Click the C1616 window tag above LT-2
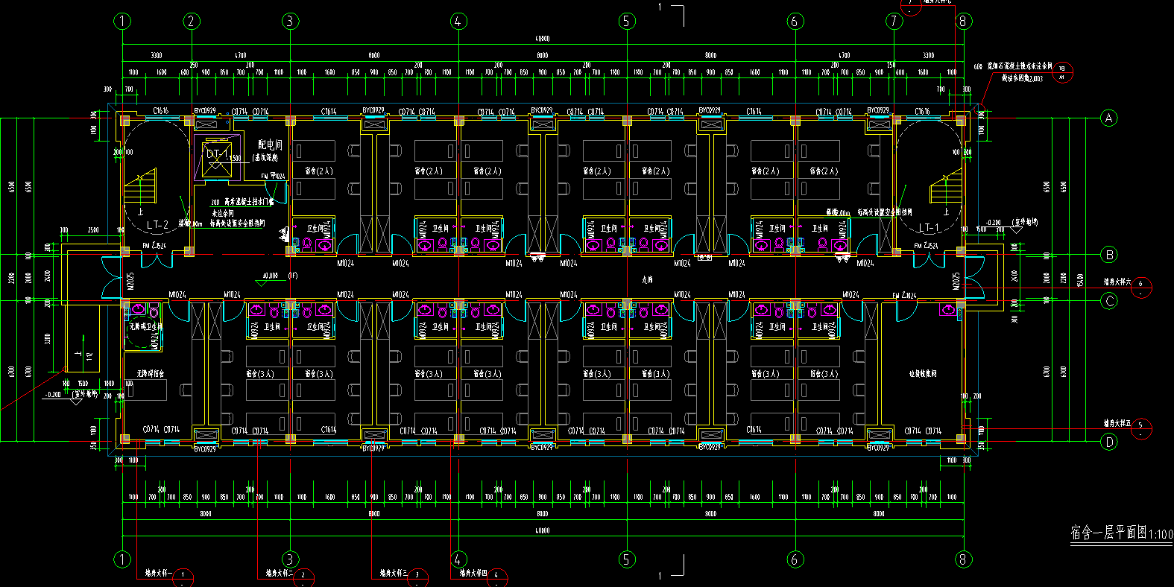Image resolution: width=1174 pixels, height=587 pixels. pyautogui.click(x=160, y=111)
